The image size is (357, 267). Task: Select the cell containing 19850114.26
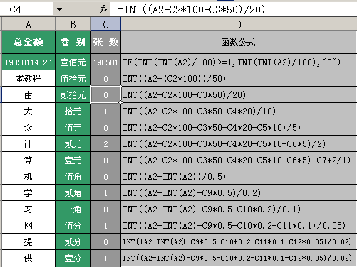[x=29, y=62]
